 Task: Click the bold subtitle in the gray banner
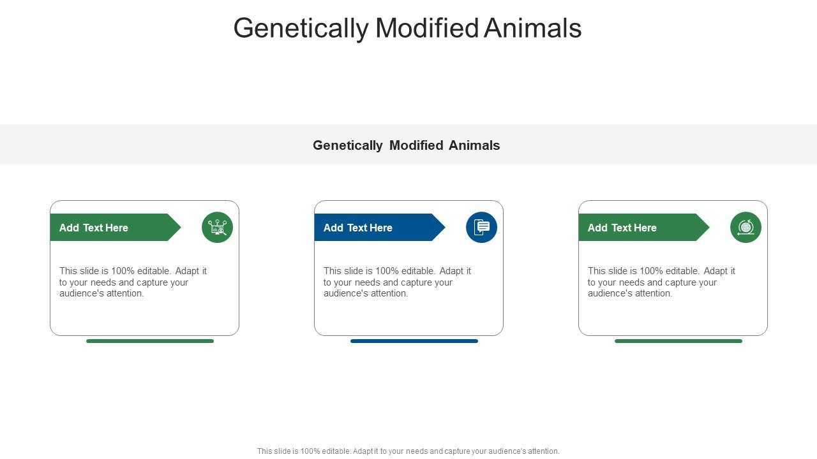coord(406,145)
